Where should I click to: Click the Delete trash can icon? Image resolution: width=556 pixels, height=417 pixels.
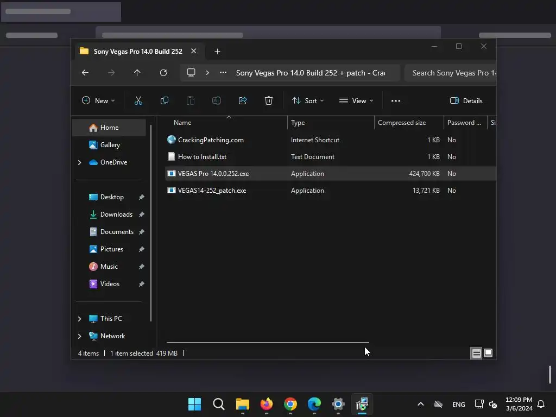269,100
